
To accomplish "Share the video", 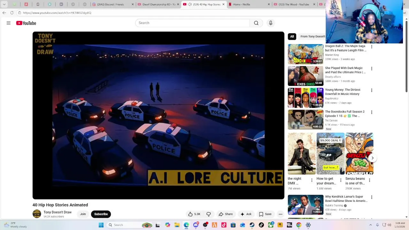I will coord(226,214).
